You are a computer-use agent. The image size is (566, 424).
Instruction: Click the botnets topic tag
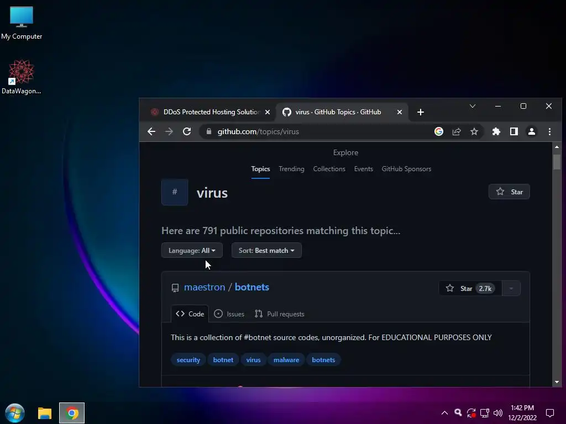point(323,360)
